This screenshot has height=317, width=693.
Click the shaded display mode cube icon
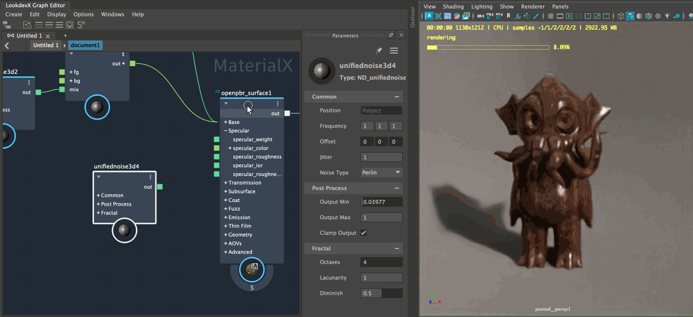pyautogui.click(x=630, y=16)
